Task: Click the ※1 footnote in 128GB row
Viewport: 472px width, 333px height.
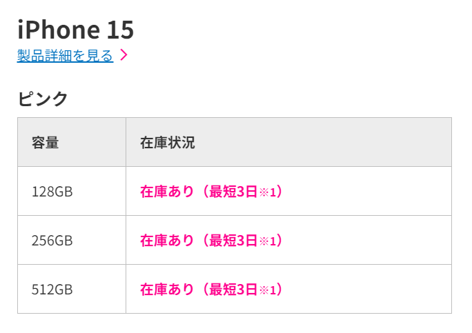Action: 268,192
